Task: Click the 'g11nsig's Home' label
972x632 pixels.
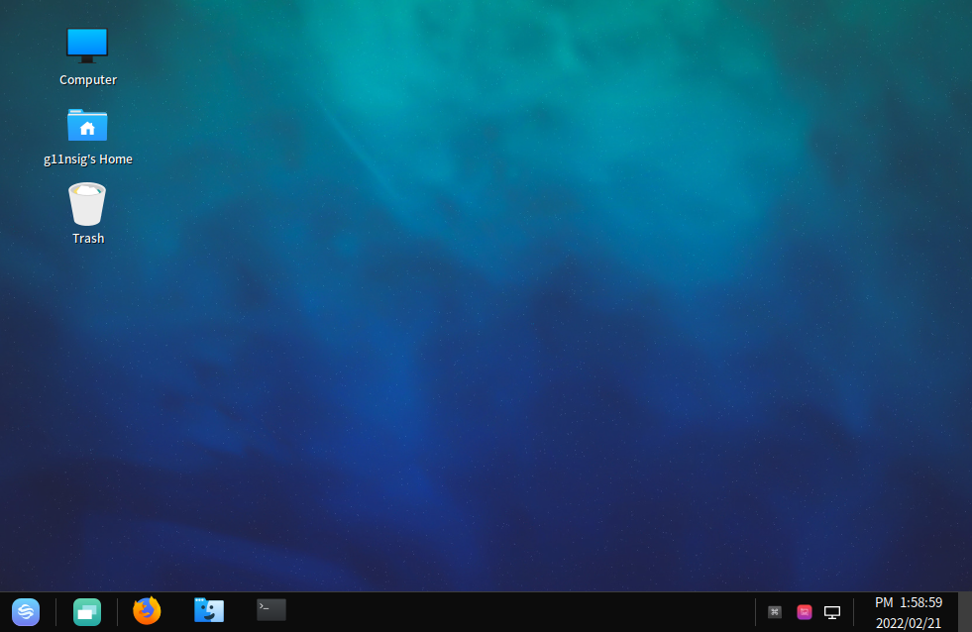Action: (87, 158)
